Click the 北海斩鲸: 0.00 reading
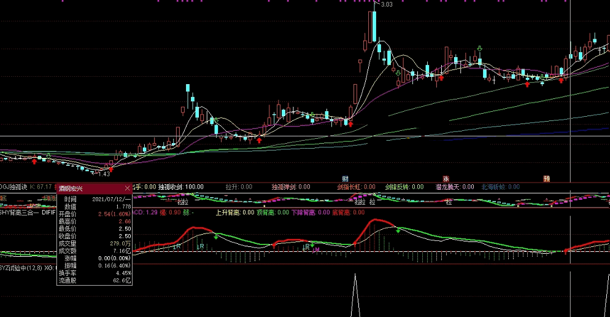This screenshot has width=610, height=317. coord(500,187)
